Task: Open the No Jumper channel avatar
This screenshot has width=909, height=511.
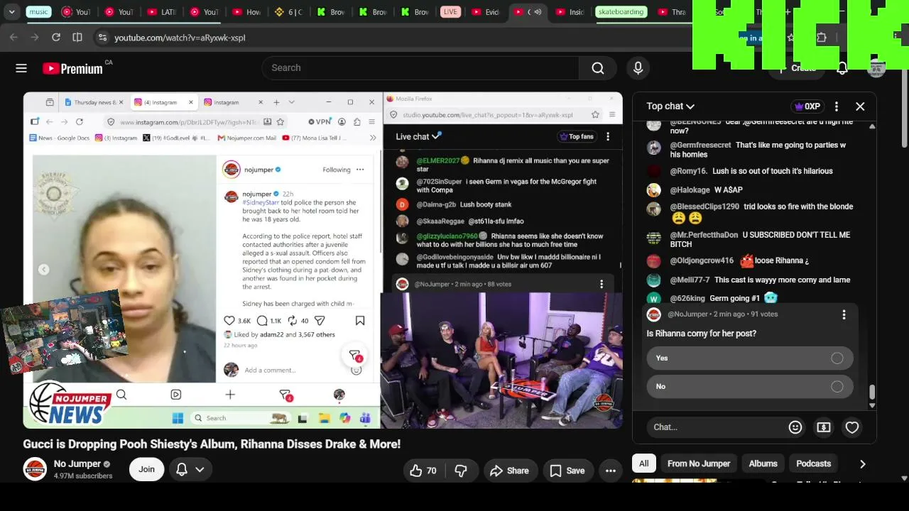Action: [x=35, y=469]
